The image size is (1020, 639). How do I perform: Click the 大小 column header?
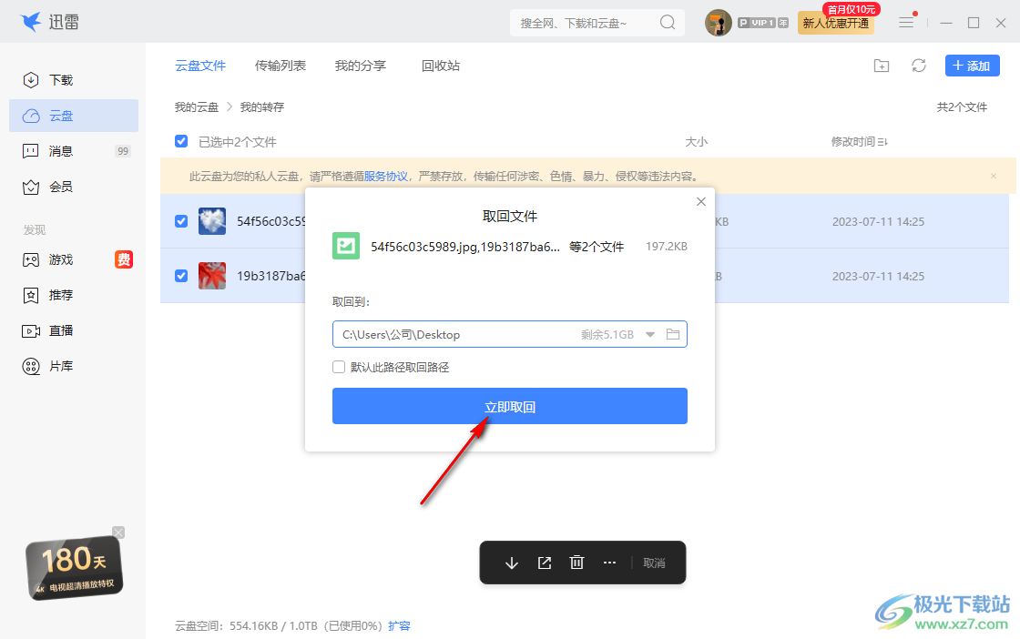tap(696, 142)
